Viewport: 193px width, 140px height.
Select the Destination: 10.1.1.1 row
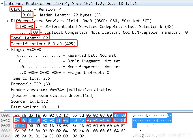click(x=35, y=107)
